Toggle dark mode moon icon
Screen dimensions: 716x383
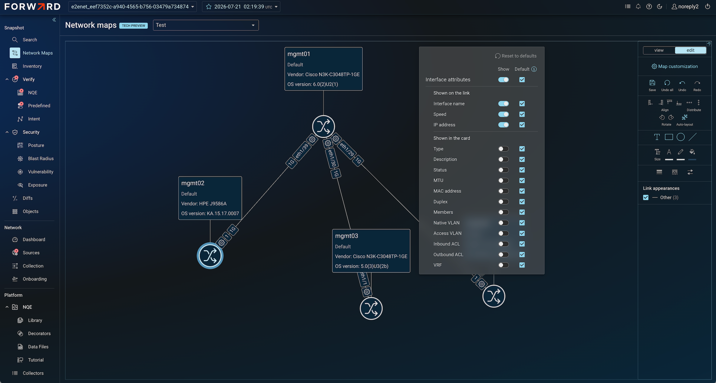[660, 7]
